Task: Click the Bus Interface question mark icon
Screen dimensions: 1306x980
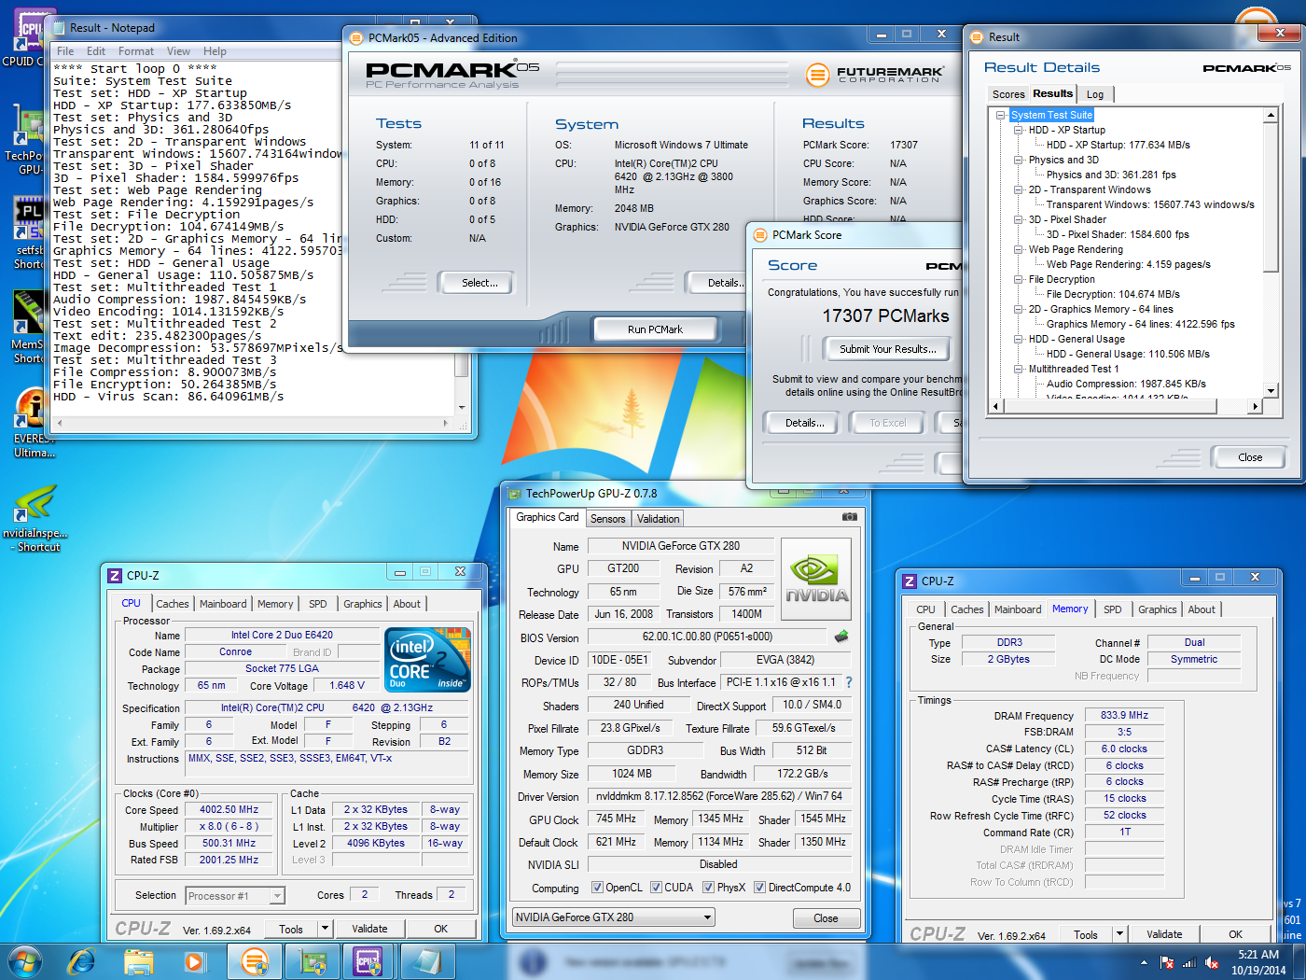Action: click(849, 682)
